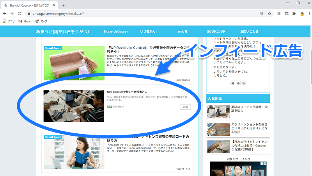Click the site title 'あまうが(雨だれ石をうがつ)'
Viewport: 312px width, 176px height.
click(63, 31)
